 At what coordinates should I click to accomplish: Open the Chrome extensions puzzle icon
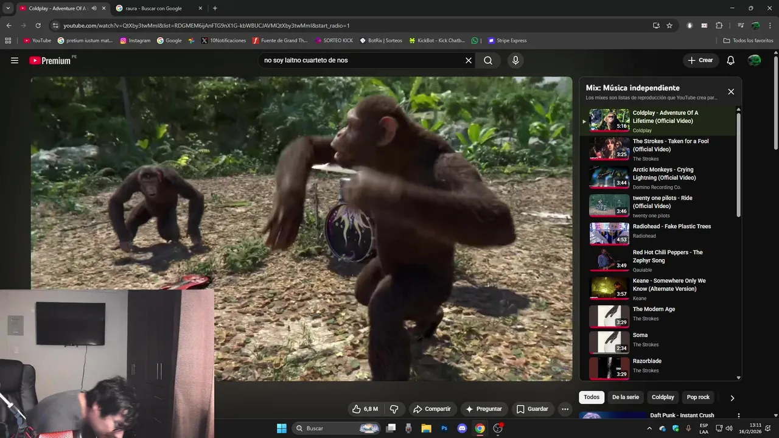(x=719, y=26)
